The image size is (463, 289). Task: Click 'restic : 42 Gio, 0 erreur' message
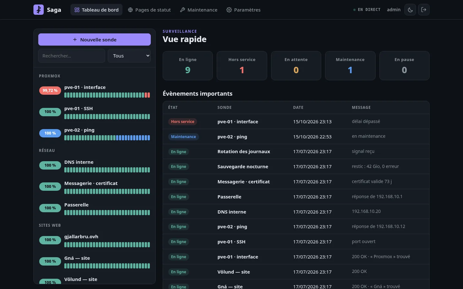(x=375, y=166)
